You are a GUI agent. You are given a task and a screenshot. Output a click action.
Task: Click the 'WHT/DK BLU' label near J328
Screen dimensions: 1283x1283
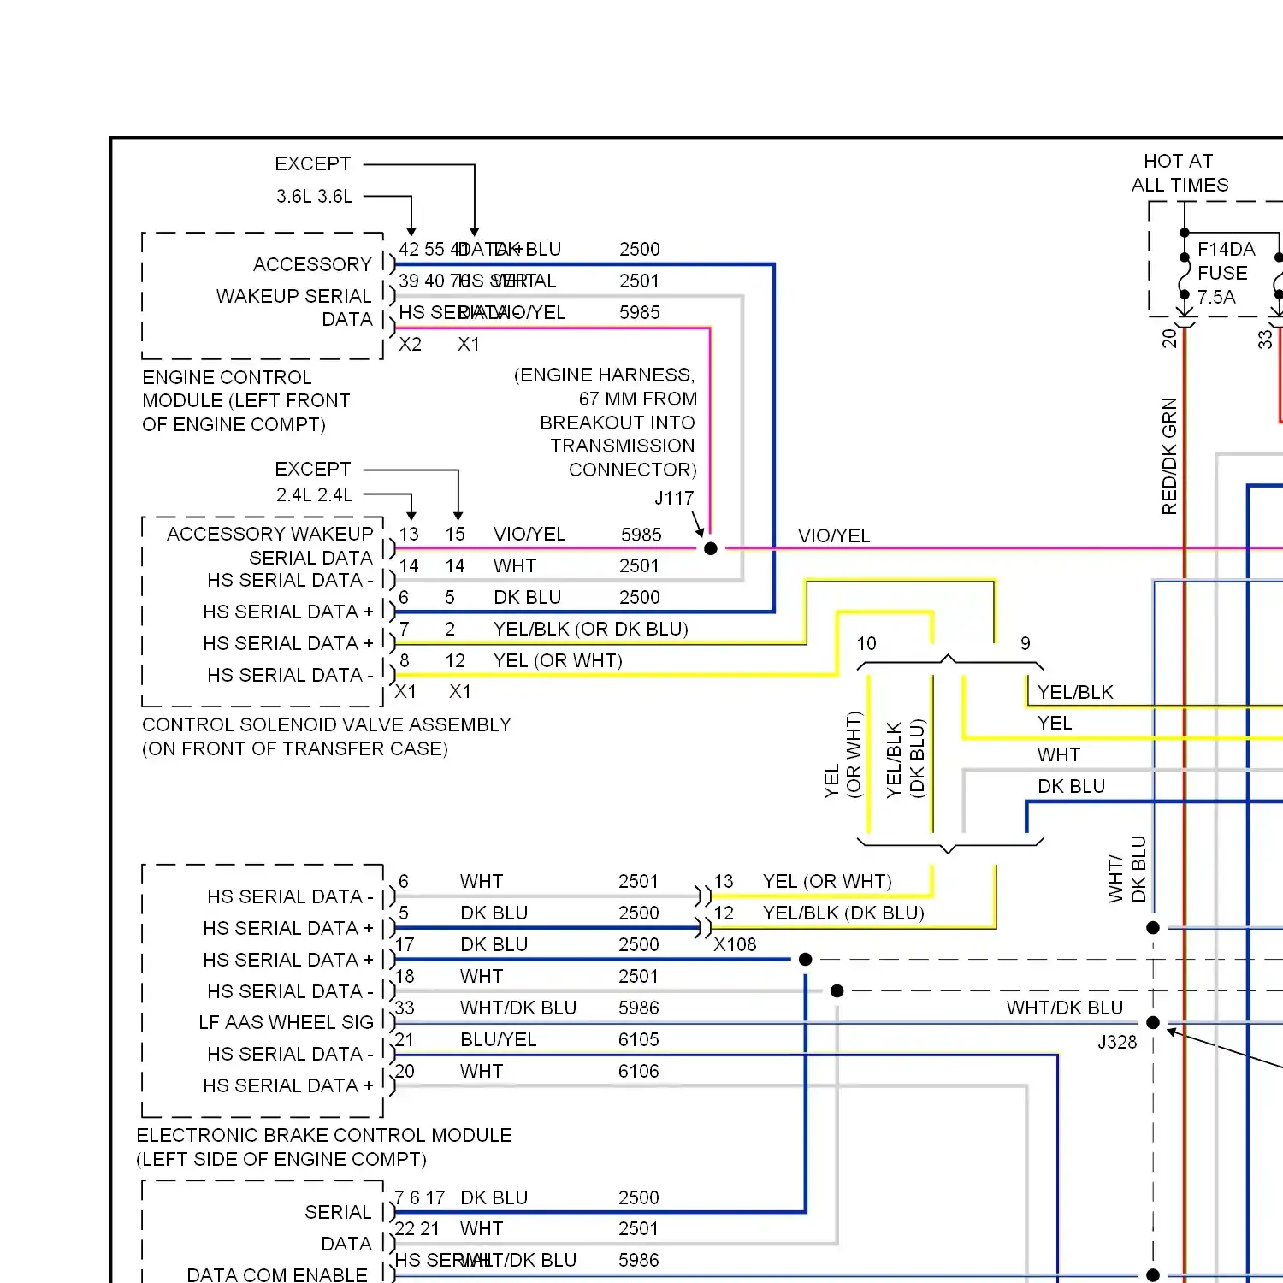[x=1064, y=1008]
